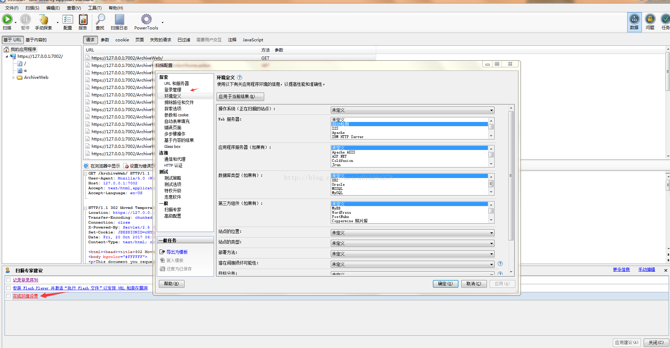Expand the ArchiveWeb tree node
The image size is (670, 348).
coord(14,77)
